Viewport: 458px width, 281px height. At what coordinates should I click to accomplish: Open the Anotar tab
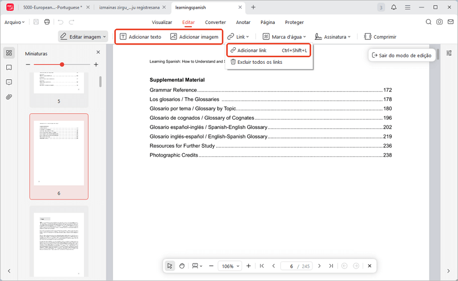coord(243,22)
